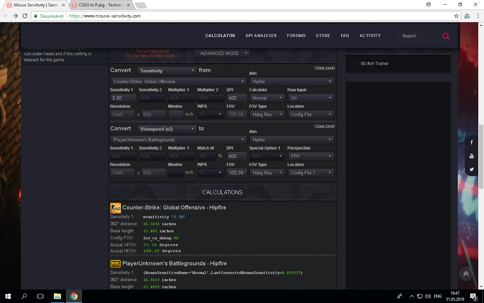Click the ENG language indicator
This screenshot has height=303, width=484.
click(438, 296)
